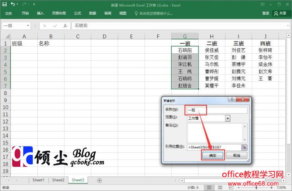Click the zoom slider handle

point(257,188)
